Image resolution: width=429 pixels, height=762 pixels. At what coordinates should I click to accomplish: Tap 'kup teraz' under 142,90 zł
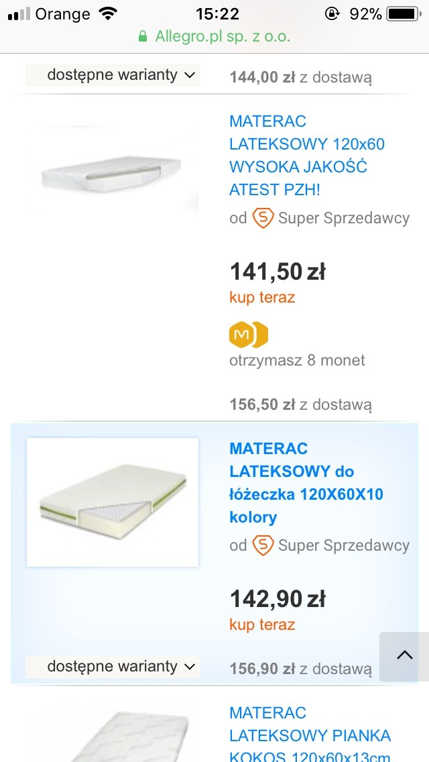262,624
